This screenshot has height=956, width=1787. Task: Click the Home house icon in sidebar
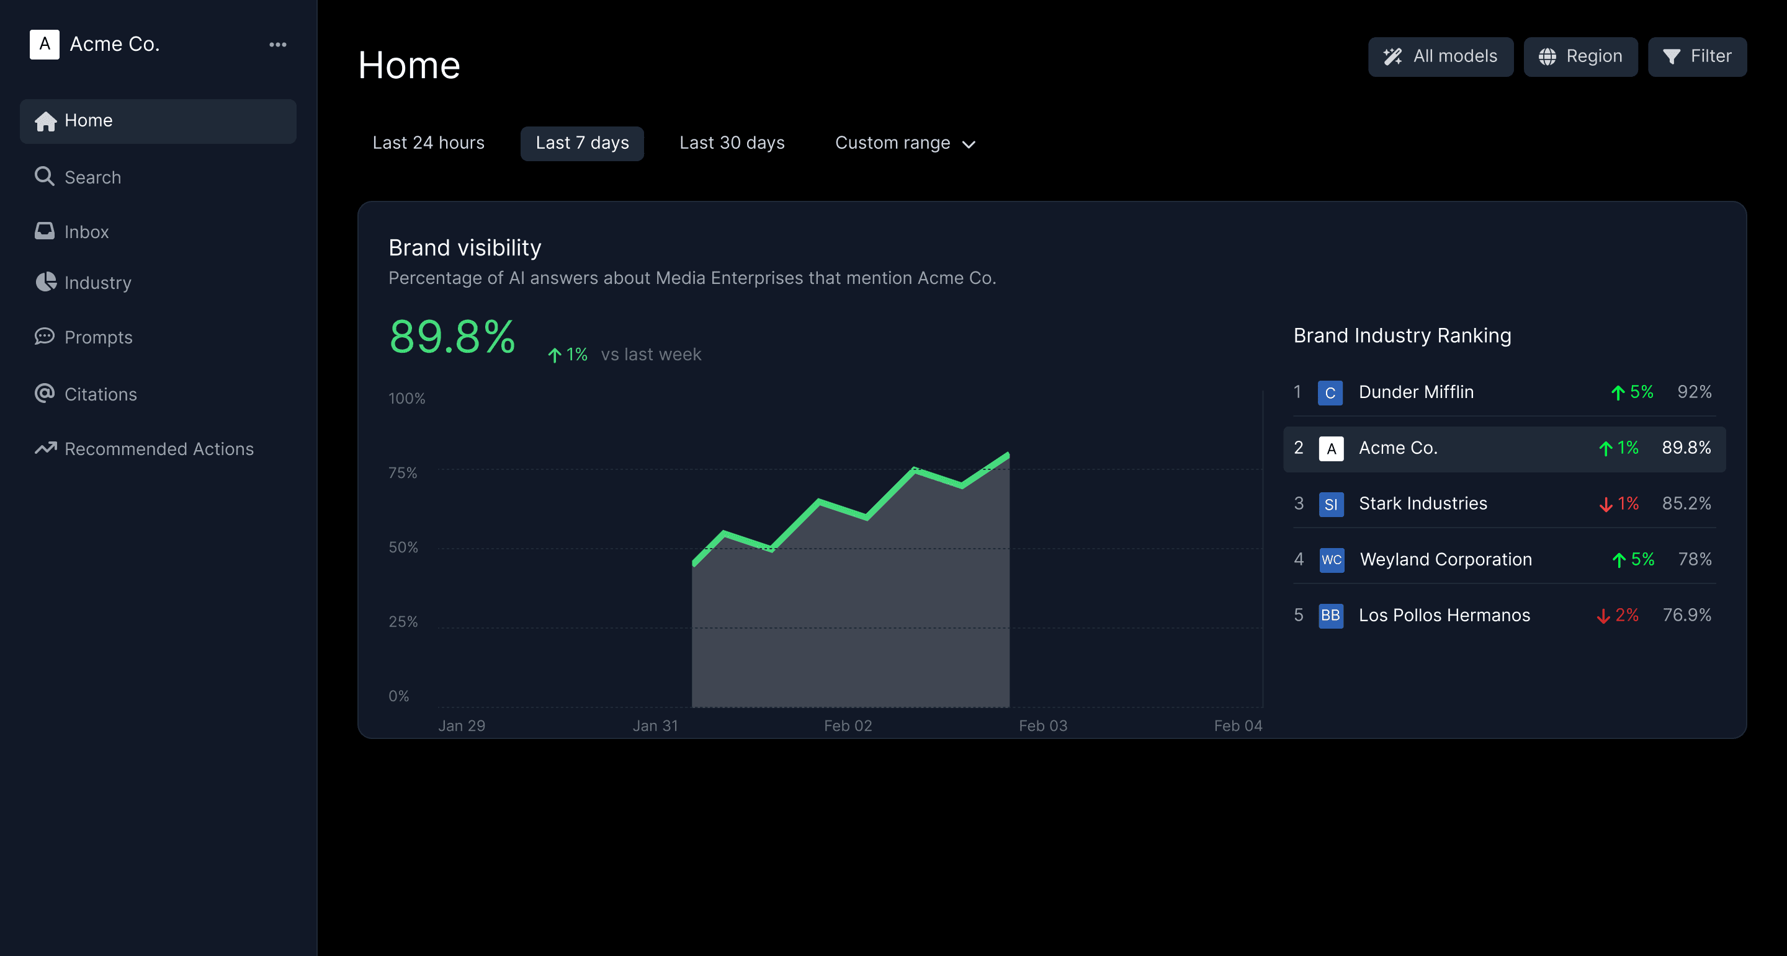46,122
